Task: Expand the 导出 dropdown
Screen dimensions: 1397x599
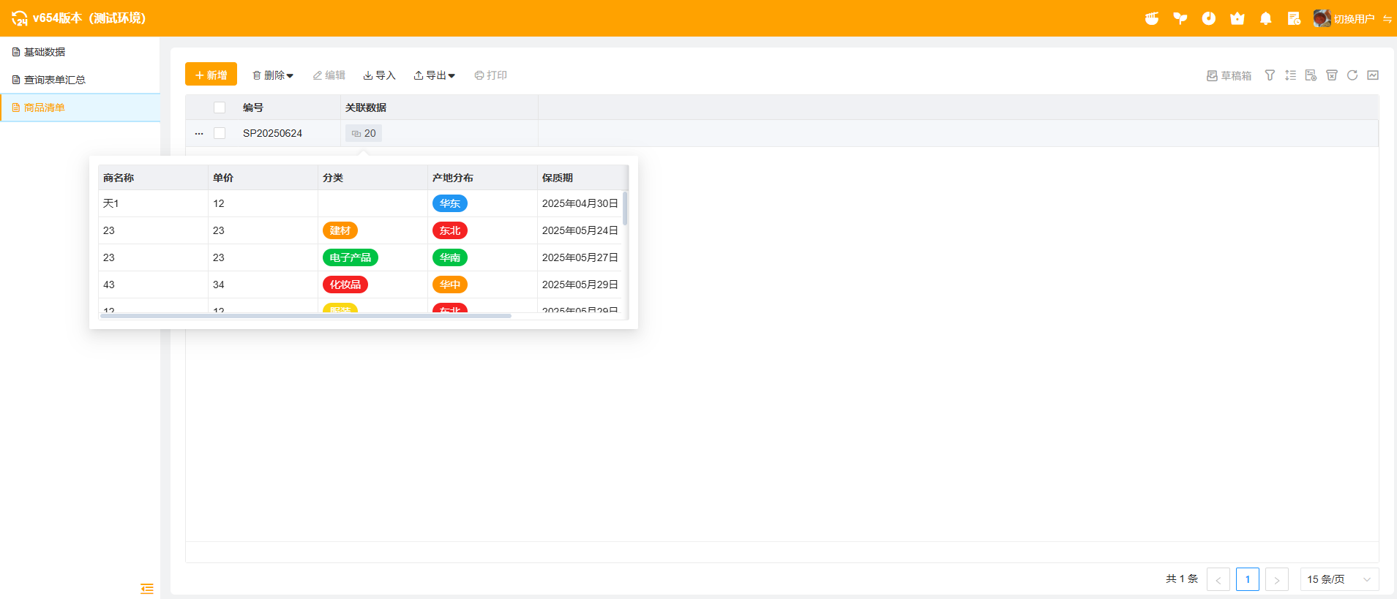Action: click(435, 75)
